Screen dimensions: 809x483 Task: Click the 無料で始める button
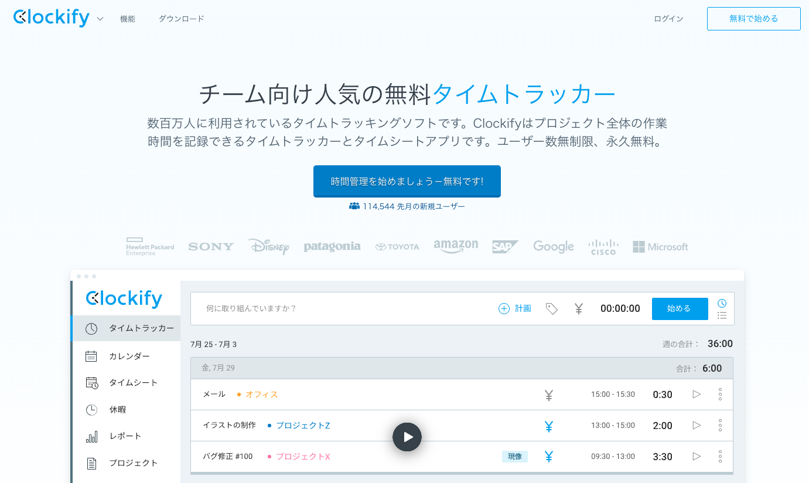tap(753, 19)
